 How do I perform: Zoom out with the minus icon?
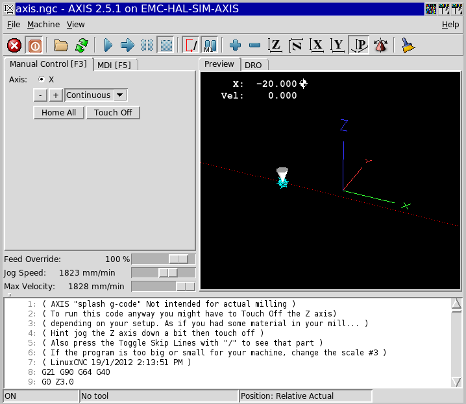[x=254, y=45]
